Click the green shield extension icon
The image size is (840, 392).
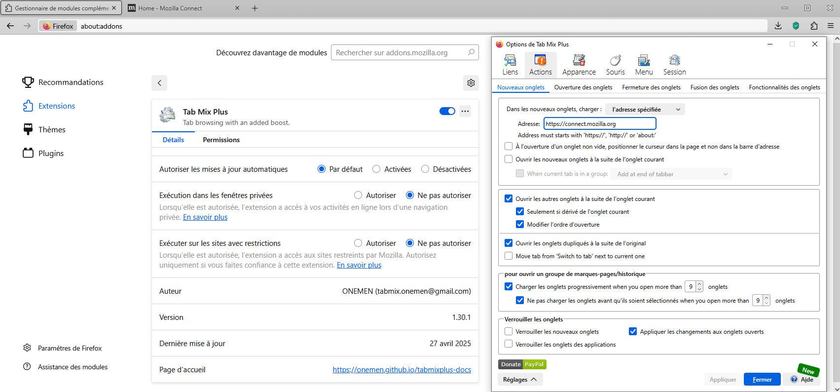(796, 26)
